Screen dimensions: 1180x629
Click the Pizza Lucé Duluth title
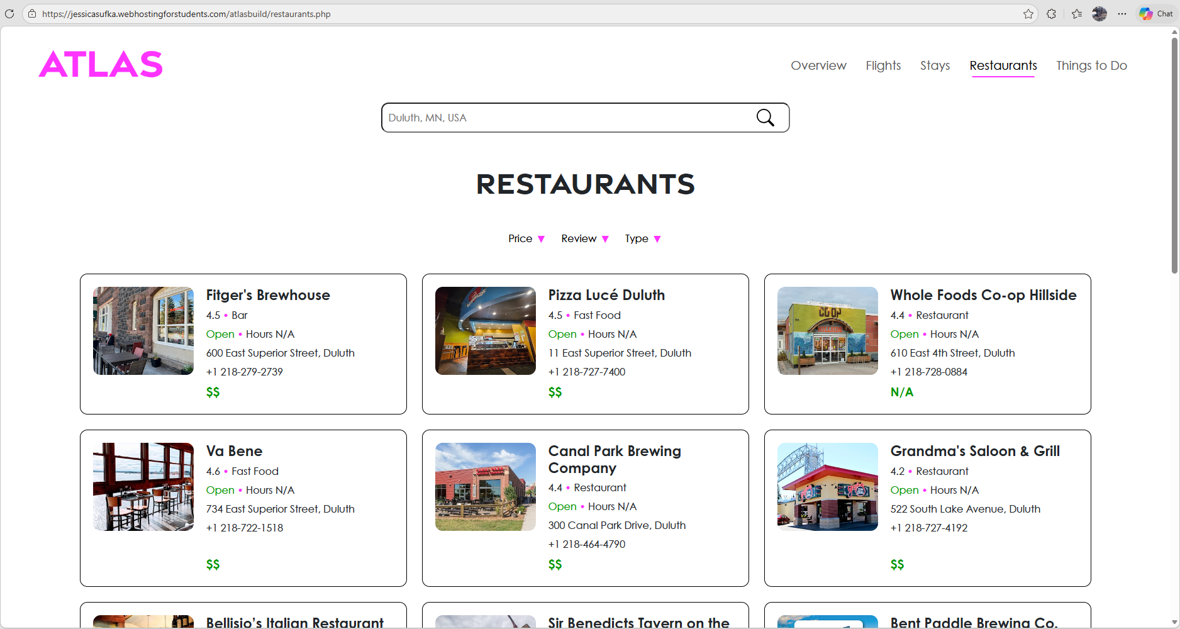point(606,295)
